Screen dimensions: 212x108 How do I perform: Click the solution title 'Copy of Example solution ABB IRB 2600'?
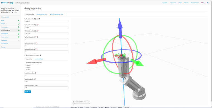click(x=10, y=11)
